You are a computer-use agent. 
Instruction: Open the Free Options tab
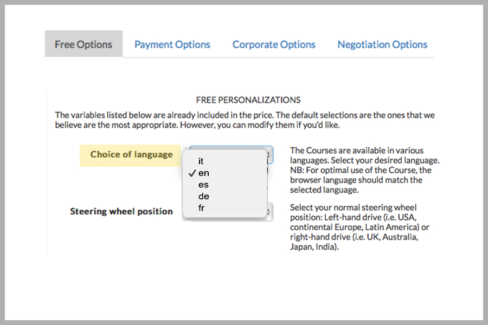(84, 44)
